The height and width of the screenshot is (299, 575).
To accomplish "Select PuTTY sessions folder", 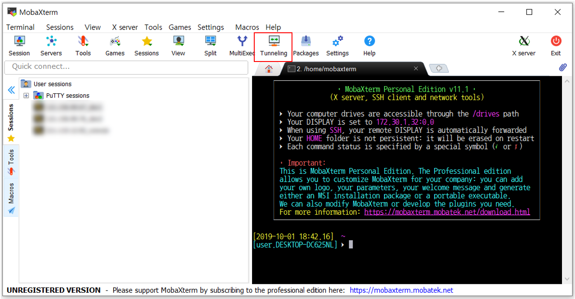I will [x=62, y=96].
